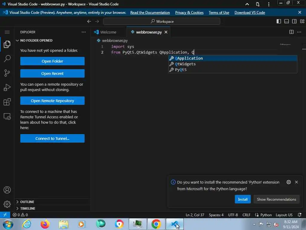
Task: Split the editor to the right
Action: (x=291, y=32)
